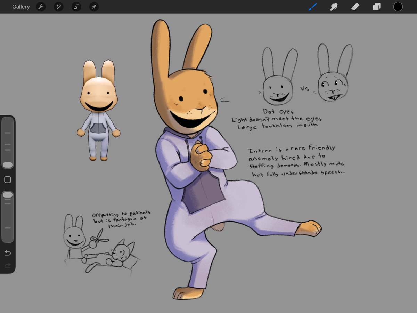Click the 'Light doesn't meet the eyes' note
The width and height of the screenshot is (417, 313).
(277, 119)
